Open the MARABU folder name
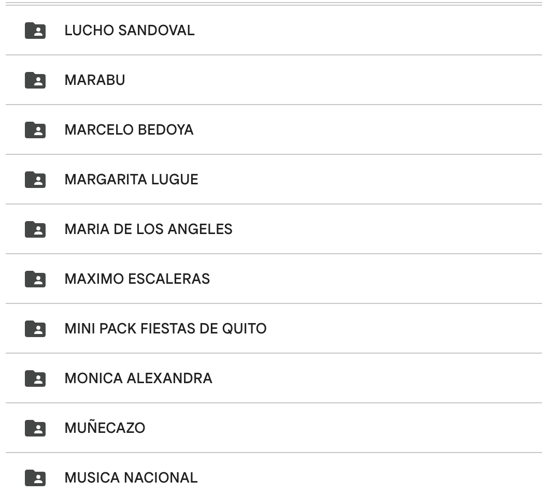The width and height of the screenshot is (542, 495). (95, 80)
